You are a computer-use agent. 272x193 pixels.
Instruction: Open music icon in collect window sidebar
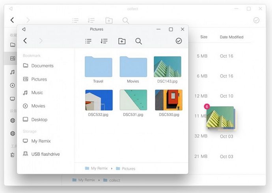coord(12,72)
